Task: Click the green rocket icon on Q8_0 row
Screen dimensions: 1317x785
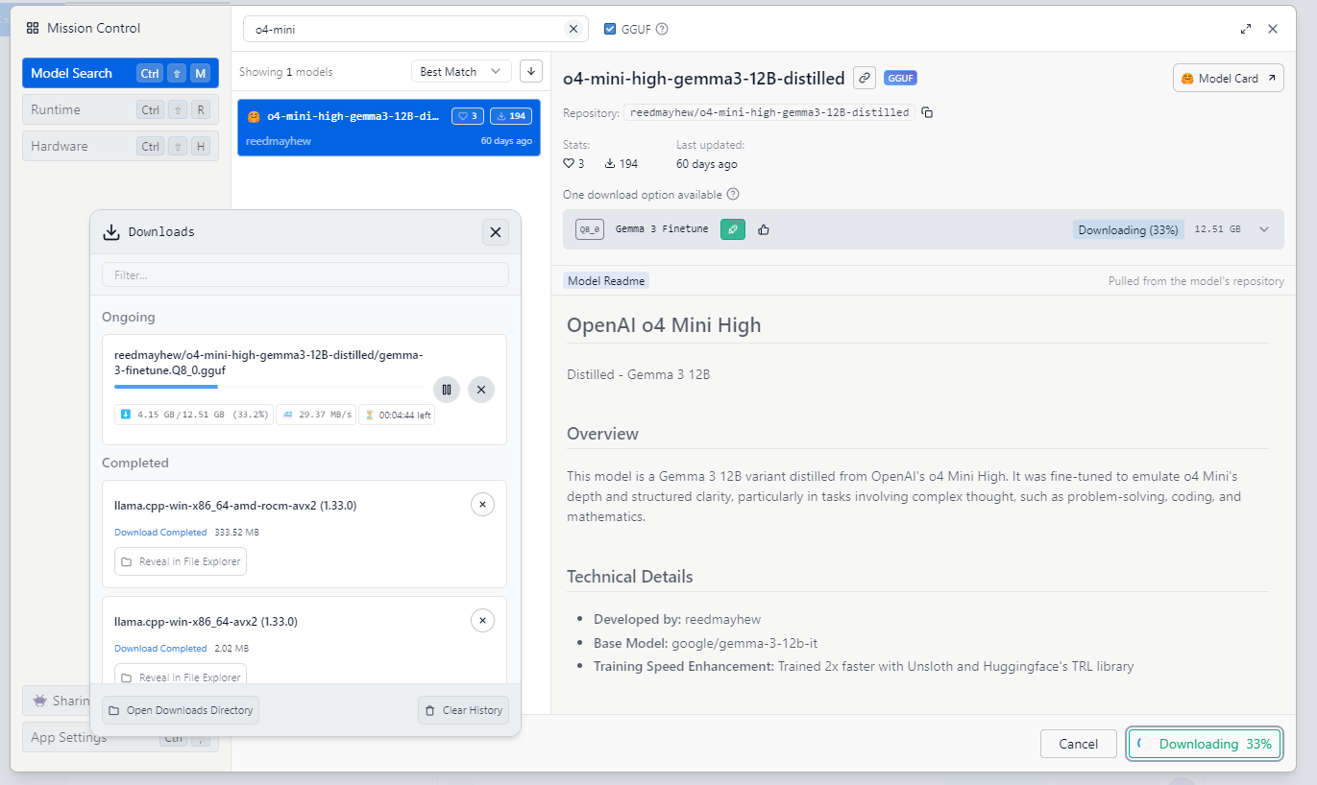Action: [733, 229]
